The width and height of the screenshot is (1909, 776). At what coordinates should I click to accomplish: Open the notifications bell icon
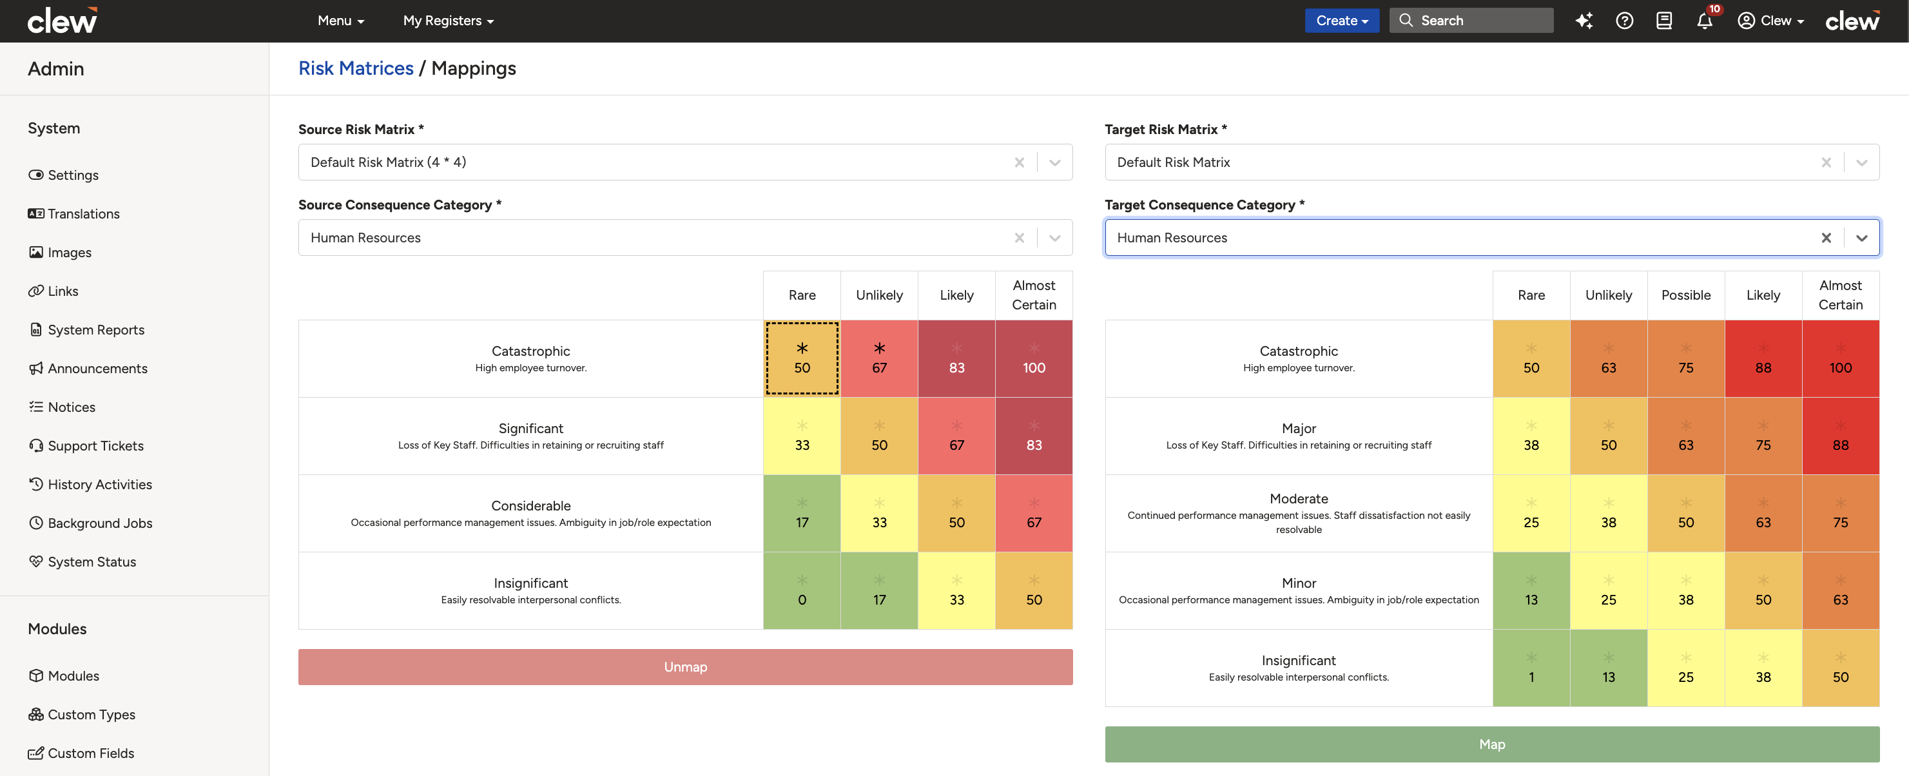click(x=1705, y=21)
